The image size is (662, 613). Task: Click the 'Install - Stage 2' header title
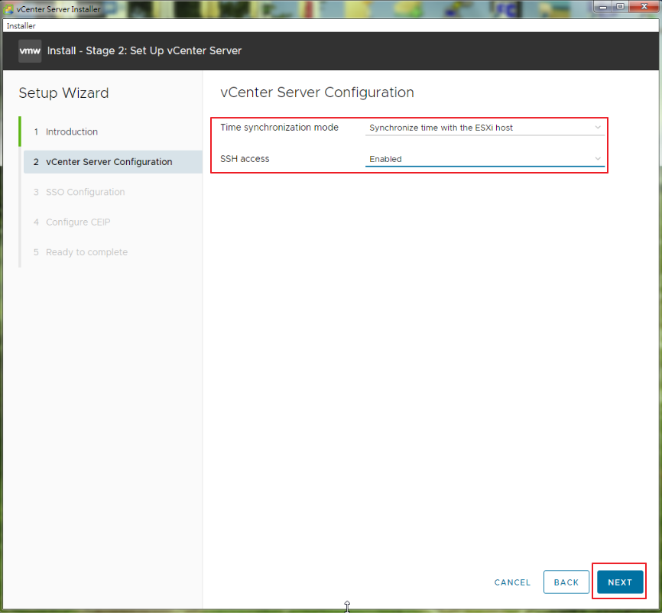coord(144,50)
